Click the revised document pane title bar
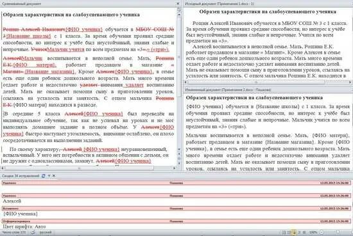 (268, 90)
